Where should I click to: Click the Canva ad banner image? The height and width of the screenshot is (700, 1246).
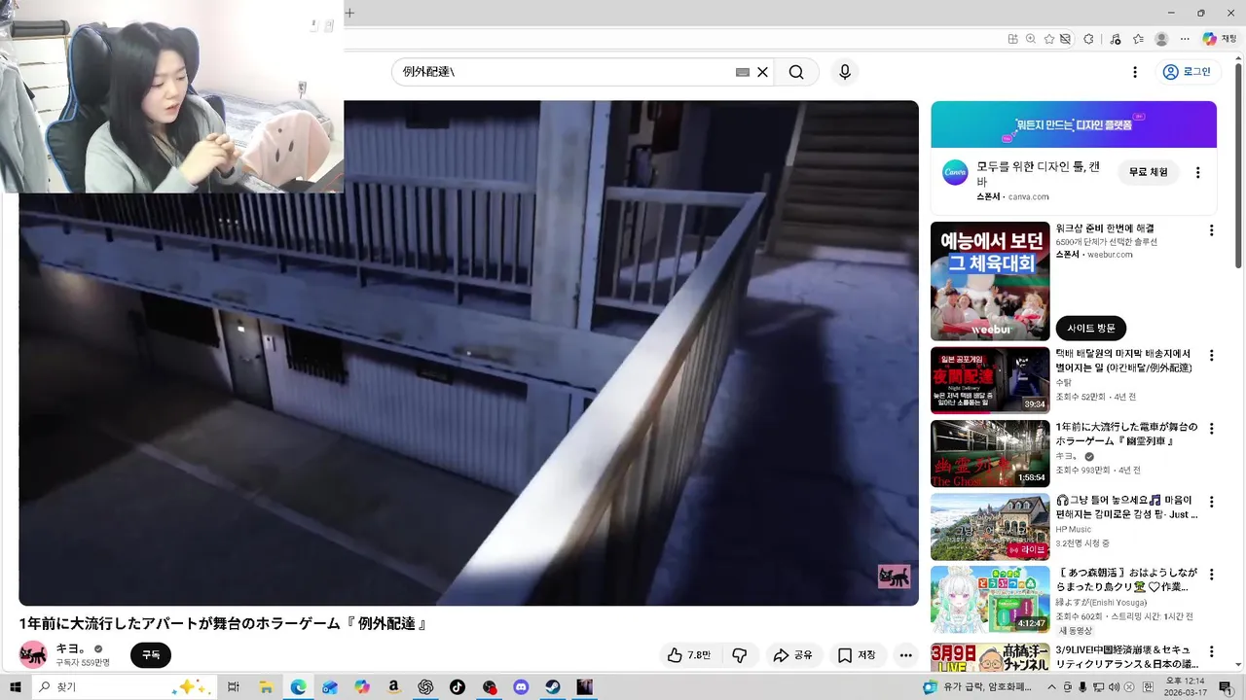(1074, 124)
